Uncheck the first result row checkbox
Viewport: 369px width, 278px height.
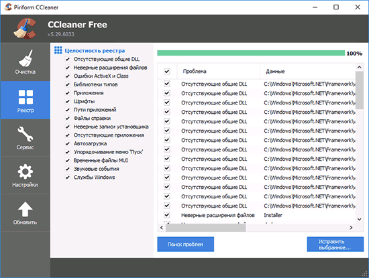[x=167, y=84]
